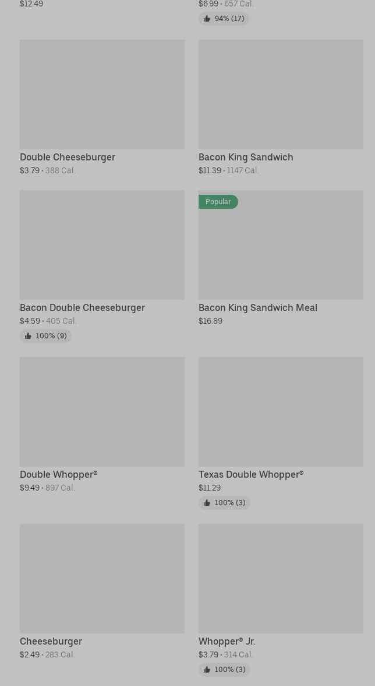The width and height of the screenshot is (375, 686).
Task: Open the Double Cheeseburger image
Action: click(x=102, y=94)
